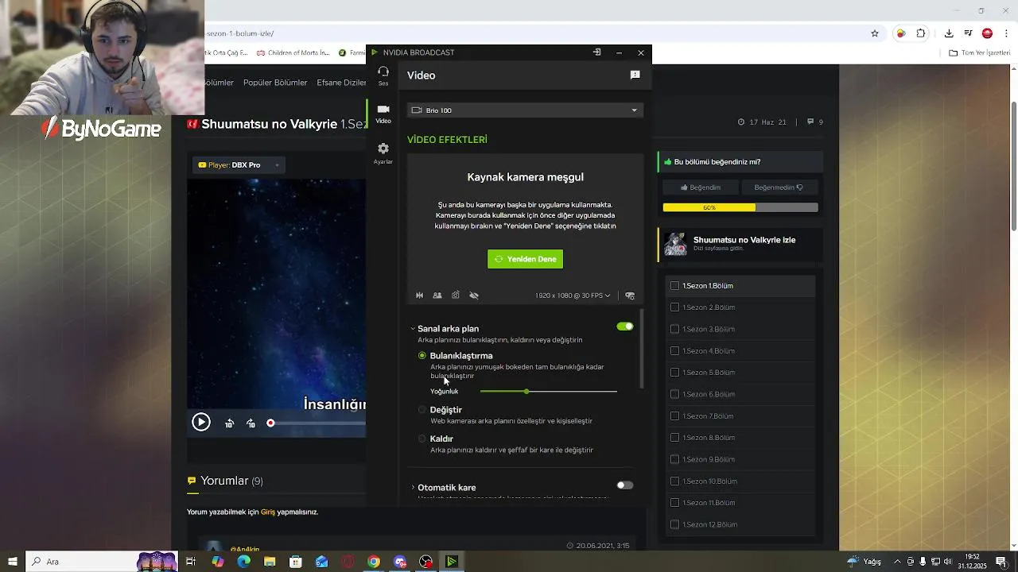Skip forward in the video player
The width and height of the screenshot is (1018, 572).
pyautogui.click(x=251, y=423)
